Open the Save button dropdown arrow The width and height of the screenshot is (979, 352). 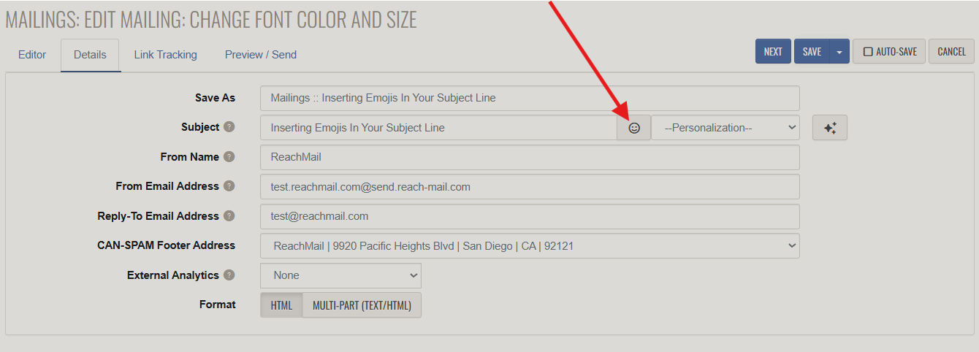coord(839,52)
